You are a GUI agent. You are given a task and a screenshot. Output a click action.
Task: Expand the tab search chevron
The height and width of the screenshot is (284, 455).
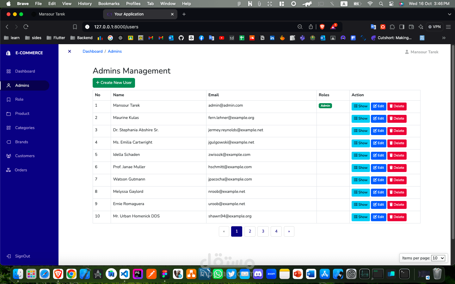pos(449,14)
